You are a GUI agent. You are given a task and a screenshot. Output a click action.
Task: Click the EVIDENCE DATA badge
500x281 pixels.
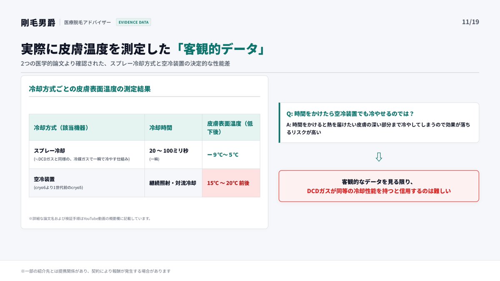[x=133, y=22]
